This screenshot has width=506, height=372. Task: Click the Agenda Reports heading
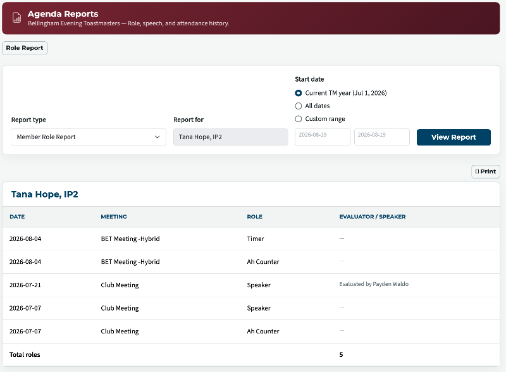click(63, 14)
